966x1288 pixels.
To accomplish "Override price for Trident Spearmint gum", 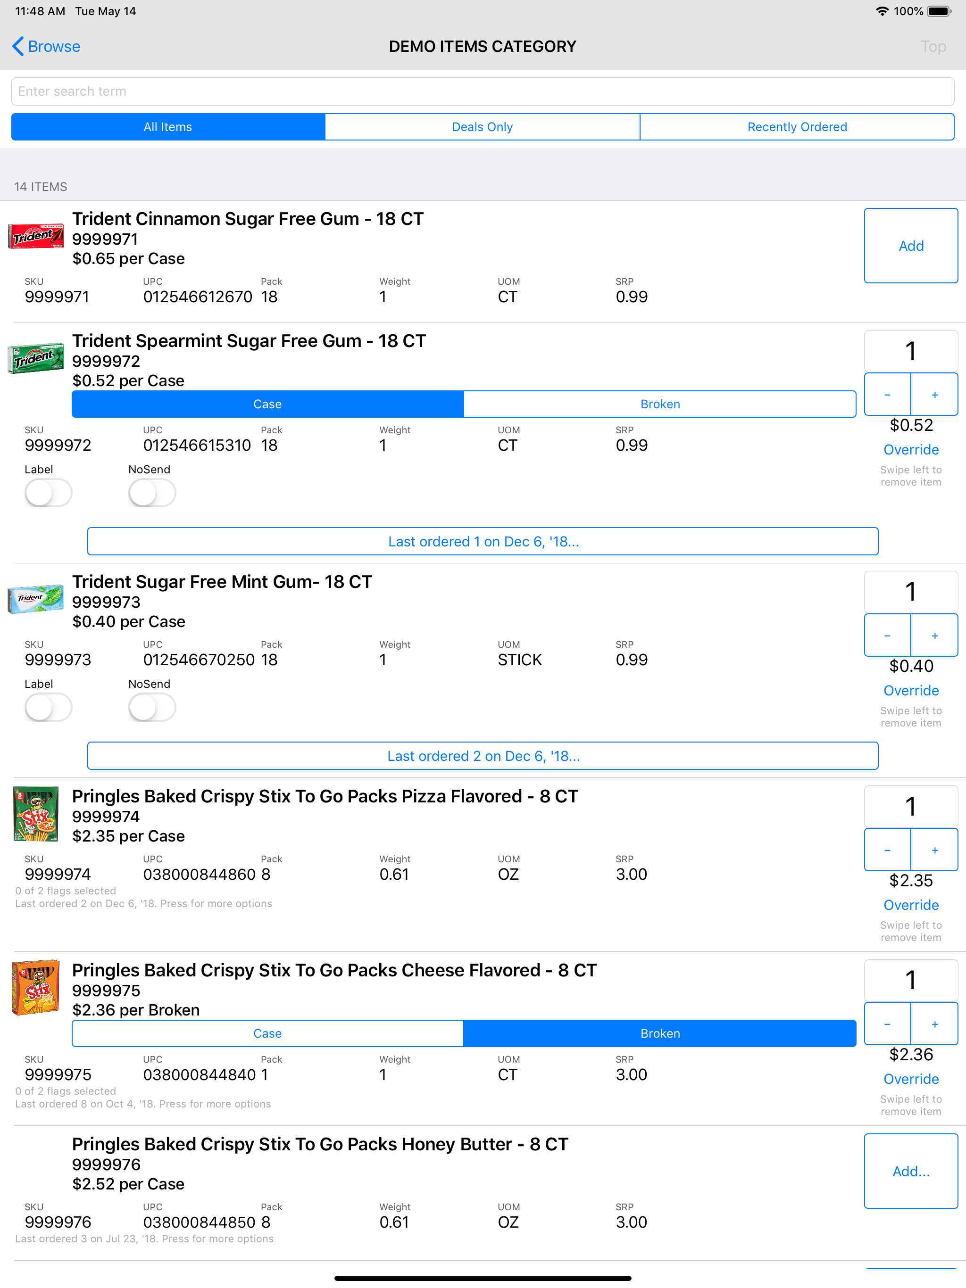I will [x=911, y=449].
